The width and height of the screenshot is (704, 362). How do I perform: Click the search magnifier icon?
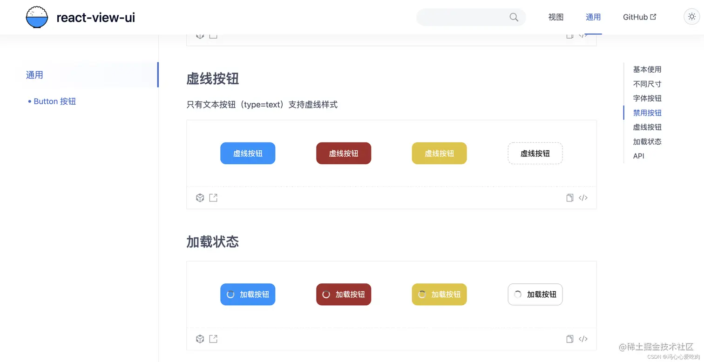point(514,17)
